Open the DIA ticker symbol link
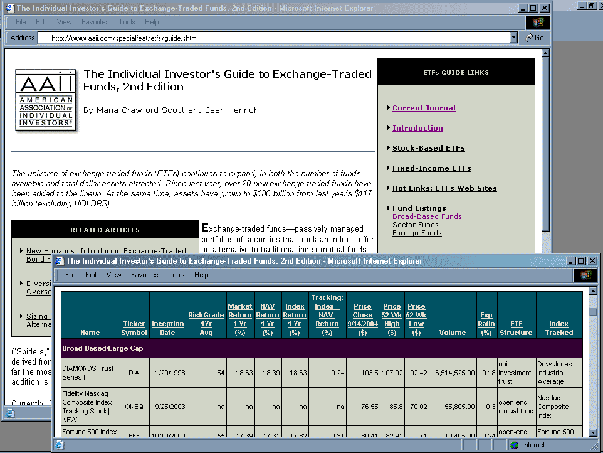 (x=134, y=373)
